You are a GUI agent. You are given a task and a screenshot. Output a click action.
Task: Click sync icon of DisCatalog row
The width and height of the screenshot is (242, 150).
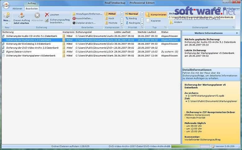click(3, 44)
